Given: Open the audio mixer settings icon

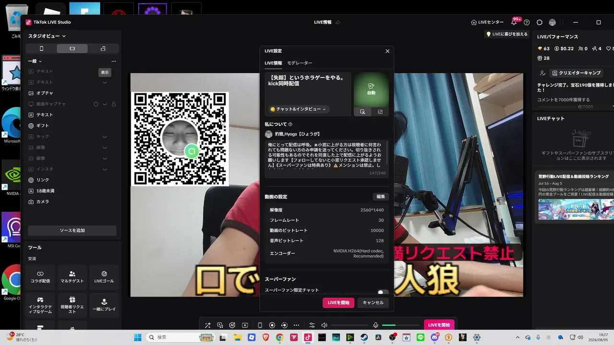Looking at the screenshot, I should 312,325.
